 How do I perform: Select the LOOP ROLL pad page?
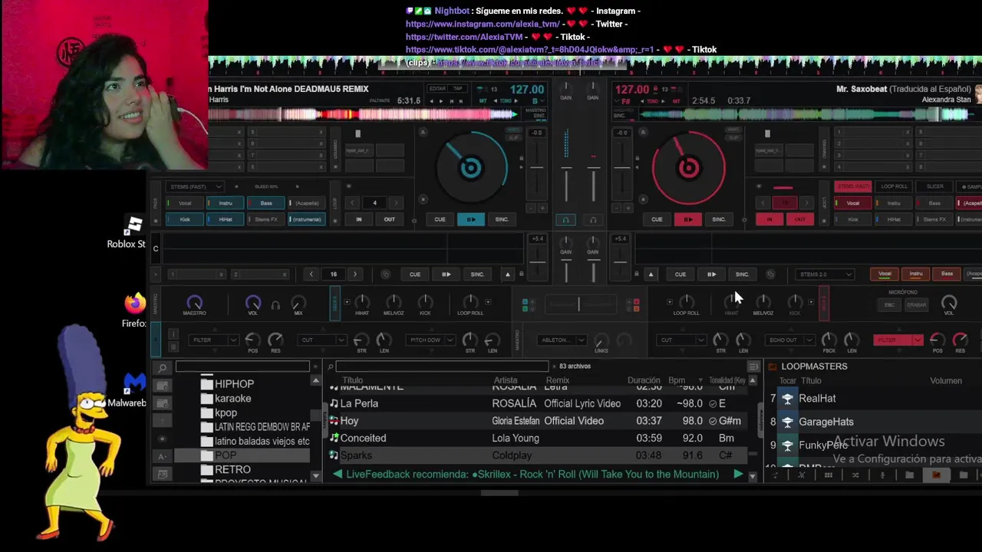(x=894, y=186)
